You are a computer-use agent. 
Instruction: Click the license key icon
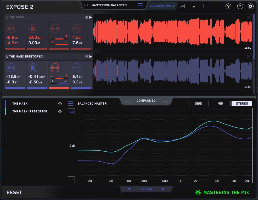[x=228, y=6]
